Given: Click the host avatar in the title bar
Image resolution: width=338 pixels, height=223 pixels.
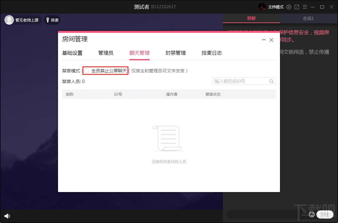Looking at the screenshot, I should [x=262, y=7].
